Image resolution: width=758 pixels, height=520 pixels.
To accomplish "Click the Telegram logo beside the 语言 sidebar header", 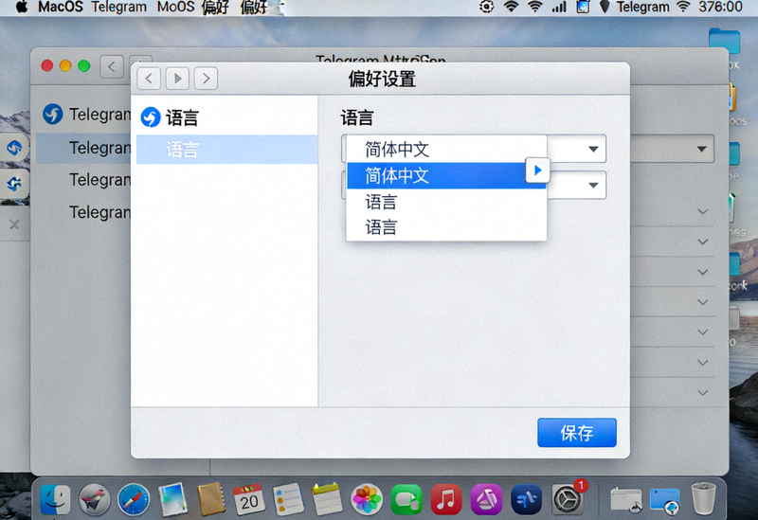I will (151, 117).
